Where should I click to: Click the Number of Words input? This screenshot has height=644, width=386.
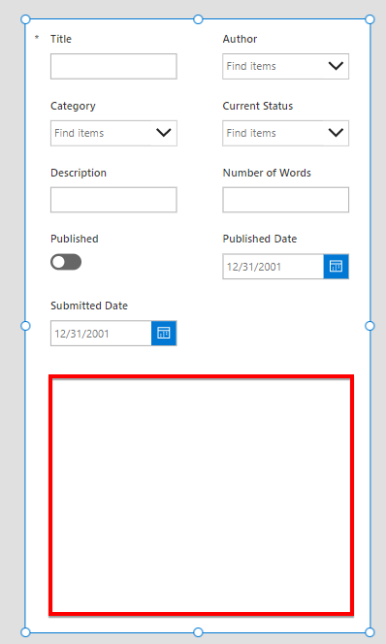click(286, 200)
